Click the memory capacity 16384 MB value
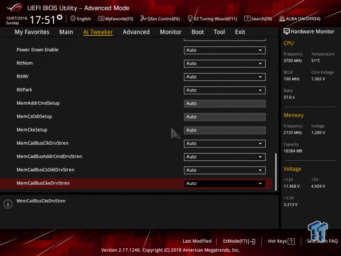 293,151
